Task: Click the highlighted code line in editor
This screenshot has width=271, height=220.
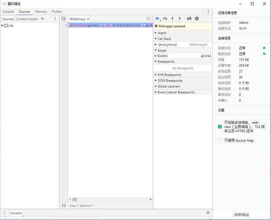Action: tap(110, 25)
